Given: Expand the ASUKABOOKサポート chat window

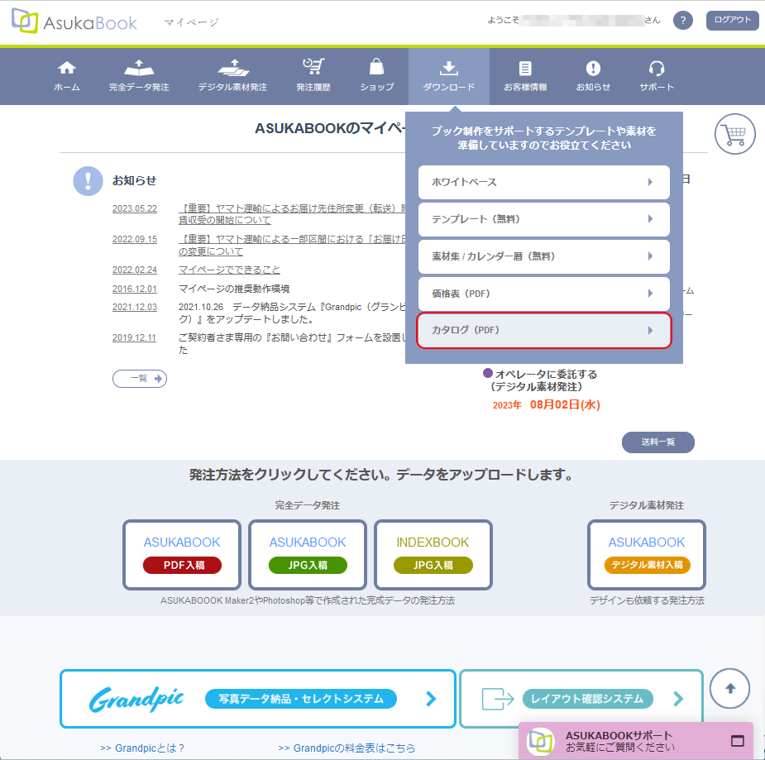Looking at the screenshot, I should 738,740.
